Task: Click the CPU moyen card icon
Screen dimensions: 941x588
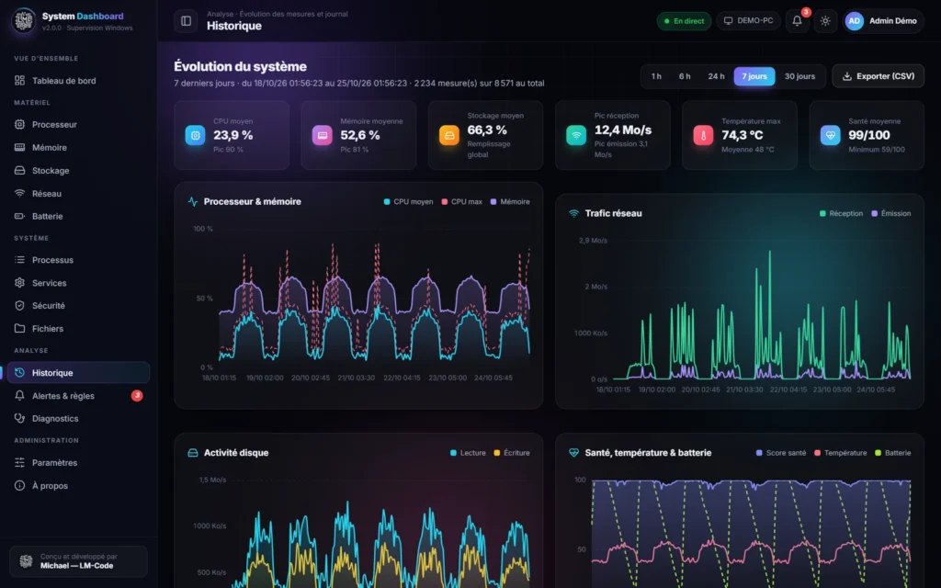Action: [x=195, y=136]
